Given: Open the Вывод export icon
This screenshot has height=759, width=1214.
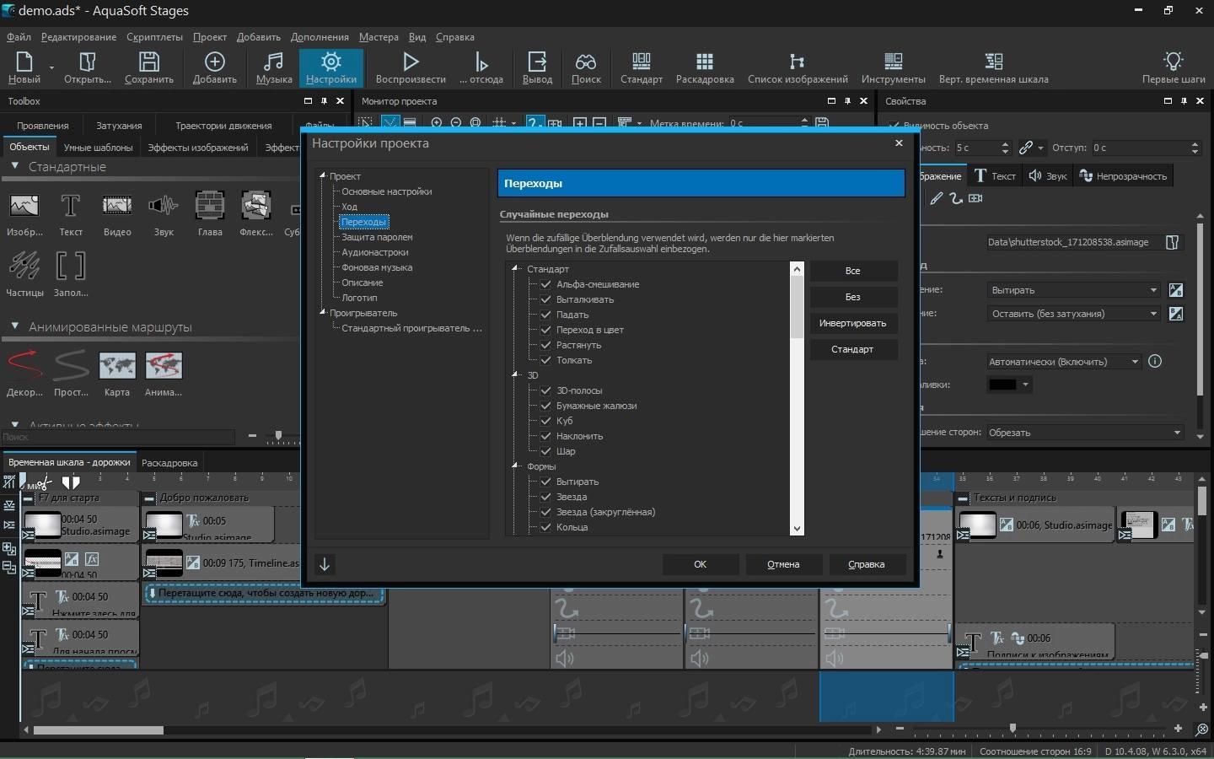Looking at the screenshot, I should pos(537,67).
